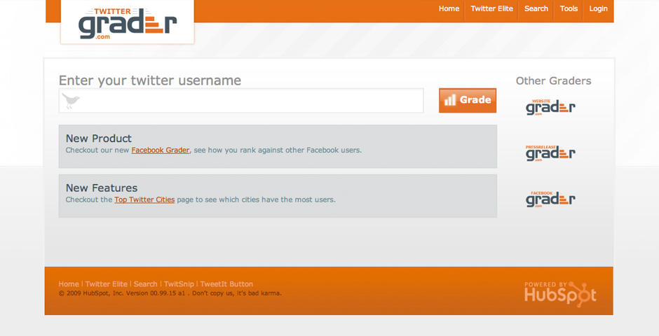The height and width of the screenshot is (336, 659).
Task: Click the footer Twitter Elite link
Action: pyautogui.click(x=107, y=284)
